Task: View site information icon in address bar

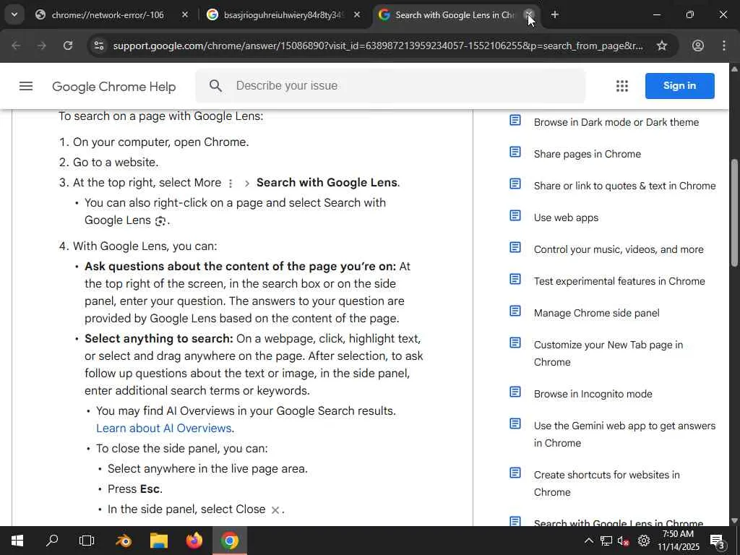Action: tap(99, 46)
